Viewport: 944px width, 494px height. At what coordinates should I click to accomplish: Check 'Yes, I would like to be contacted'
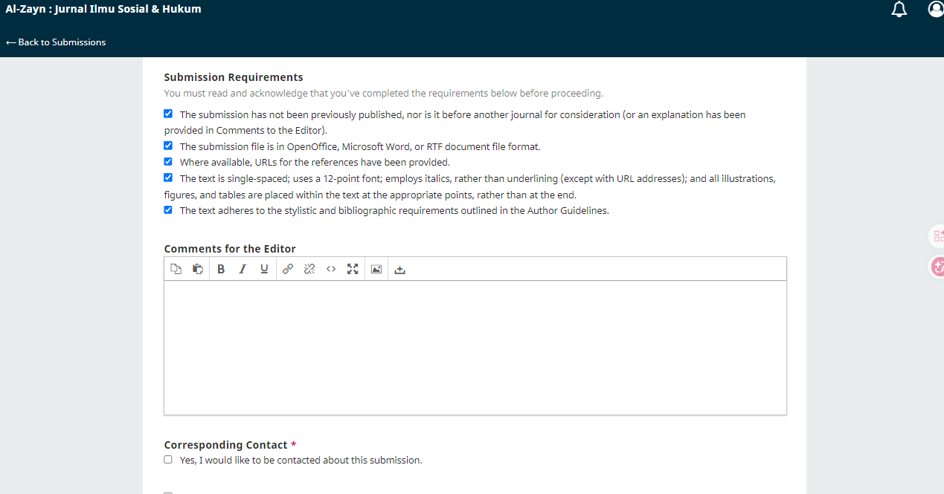pos(168,460)
